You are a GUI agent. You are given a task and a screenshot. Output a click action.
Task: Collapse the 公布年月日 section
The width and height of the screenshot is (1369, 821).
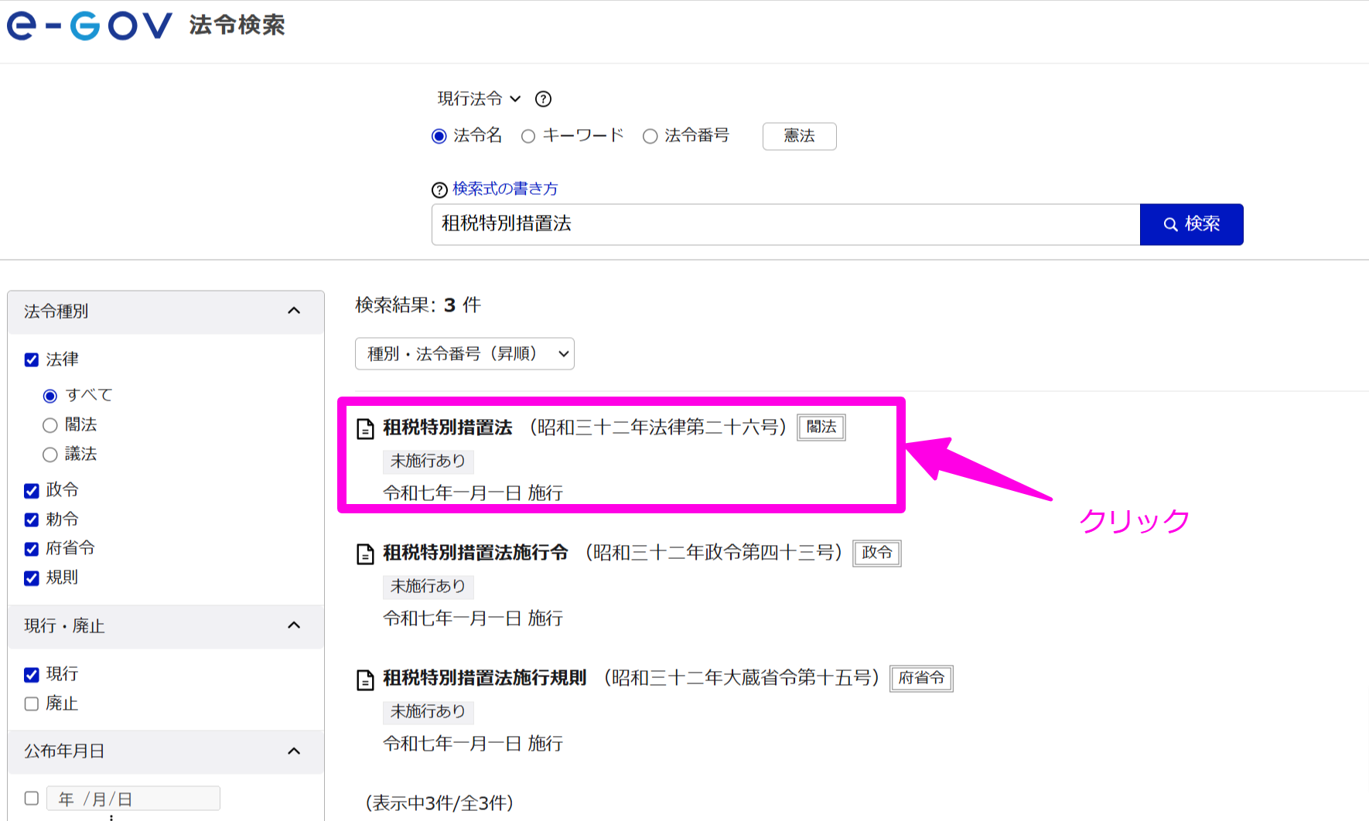[294, 751]
